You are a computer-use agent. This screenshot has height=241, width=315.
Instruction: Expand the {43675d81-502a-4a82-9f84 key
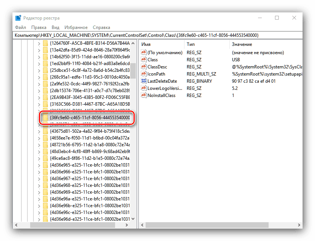click(39, 132)
